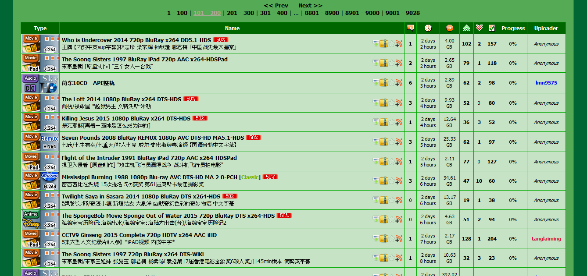Sort torrents by comments column icon
The height and width of the screenshot is (276, 587).
(411, 28)
